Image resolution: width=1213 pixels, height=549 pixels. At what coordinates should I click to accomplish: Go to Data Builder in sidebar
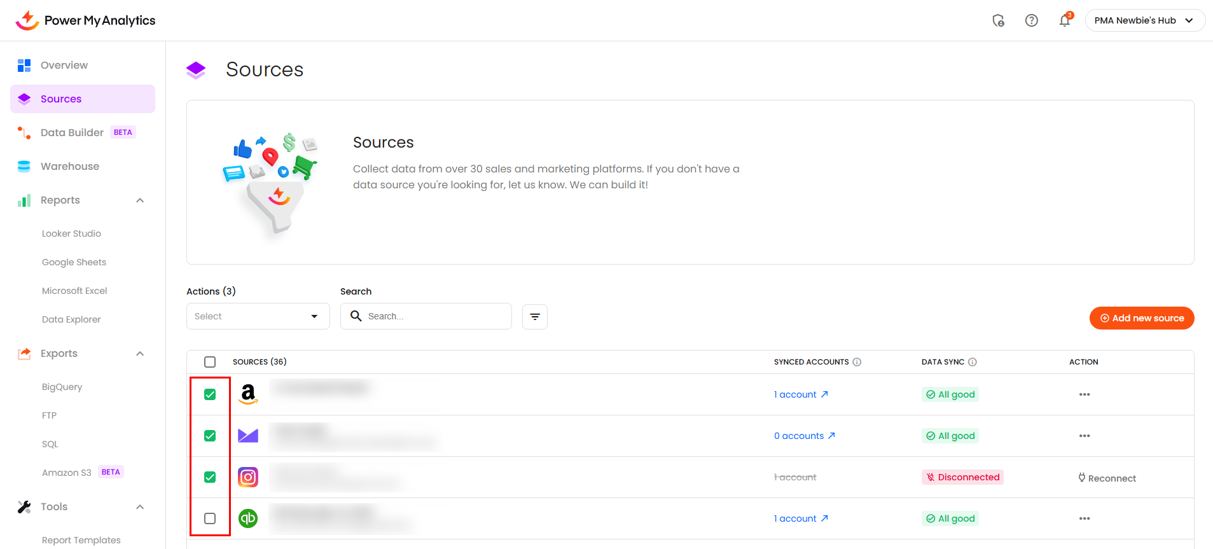tap(72, 133)
